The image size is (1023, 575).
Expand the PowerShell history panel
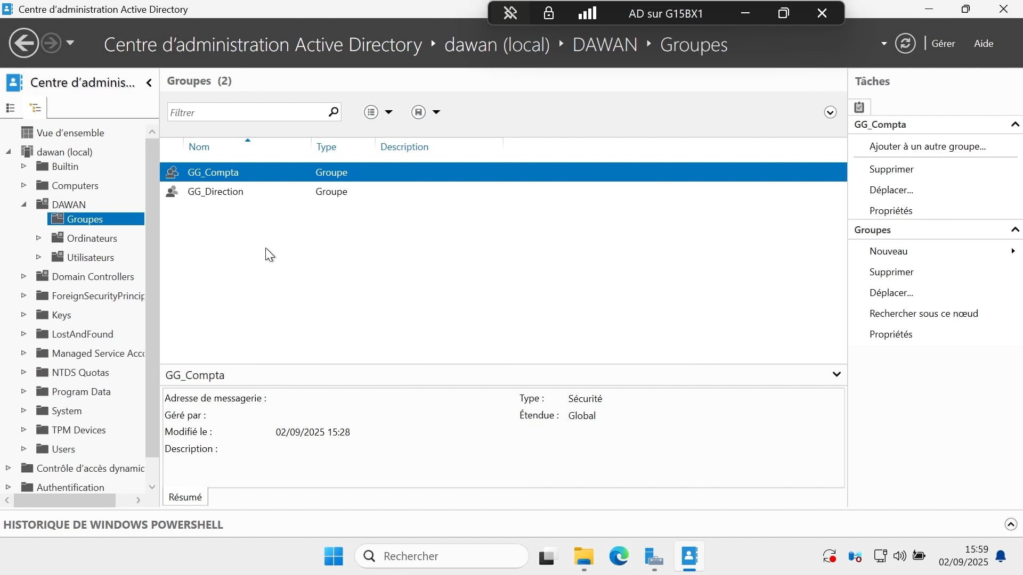click(1010, 524)
